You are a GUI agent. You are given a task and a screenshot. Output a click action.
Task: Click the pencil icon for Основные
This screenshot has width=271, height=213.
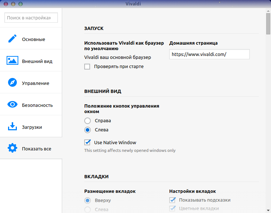(x=12, y=38)
